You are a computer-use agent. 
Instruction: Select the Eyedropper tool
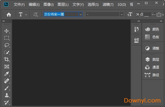click(x=7, y=74)
